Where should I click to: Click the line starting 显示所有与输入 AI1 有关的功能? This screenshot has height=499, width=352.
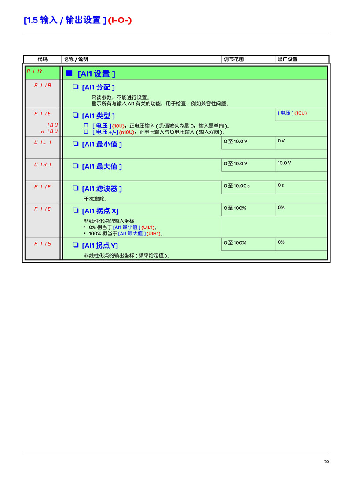point(160,104)
